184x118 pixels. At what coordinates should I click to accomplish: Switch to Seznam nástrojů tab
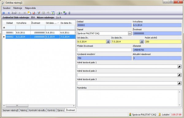[x=10, y=110]
